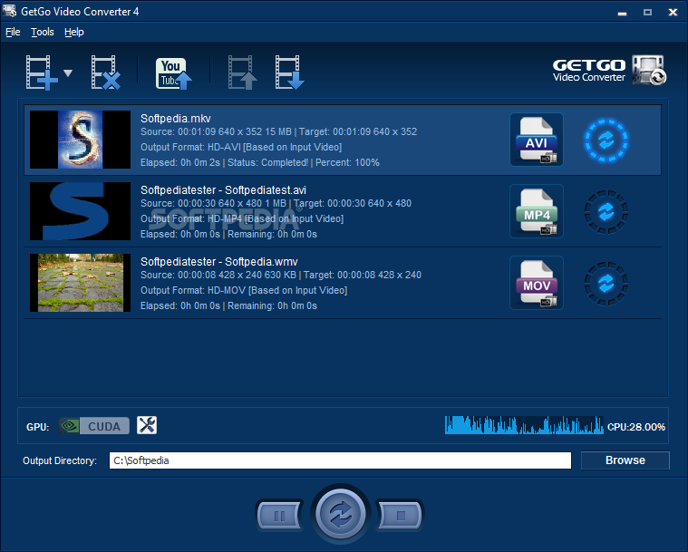Start converting all videos
The height and width of the screenshot is (552, 688).
point(341,514)
